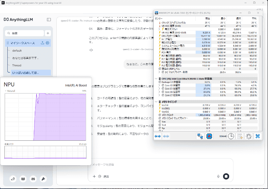Click the Intel(R) AI Boost label
This screenshot has width=268, height=189.
(x=76, y=85)
